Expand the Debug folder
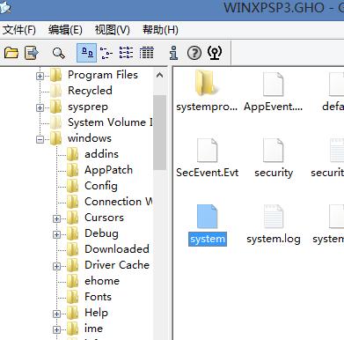The width and height of the screenshot is (344, 340). pos(56,234)
